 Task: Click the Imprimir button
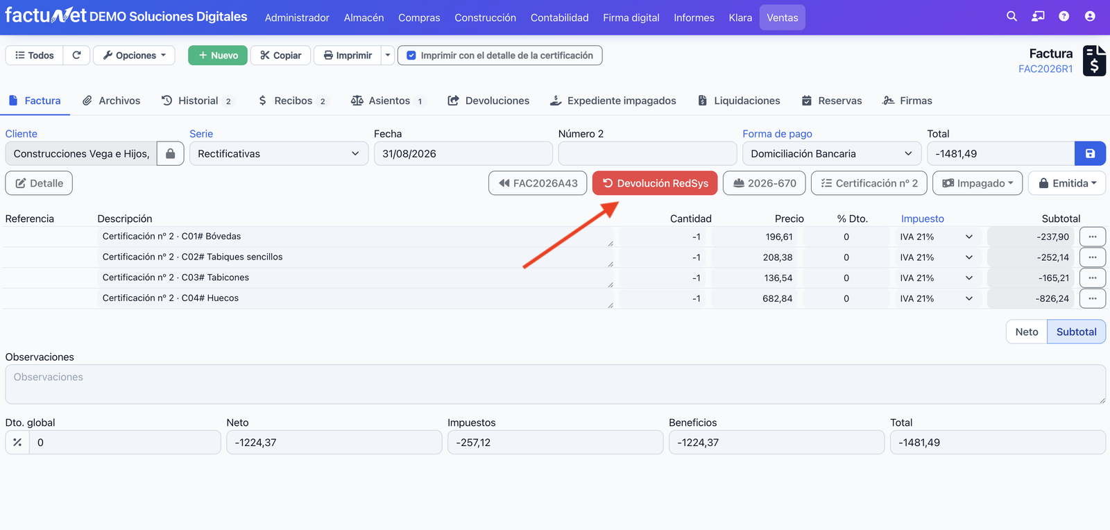click(x=348, y=55)
